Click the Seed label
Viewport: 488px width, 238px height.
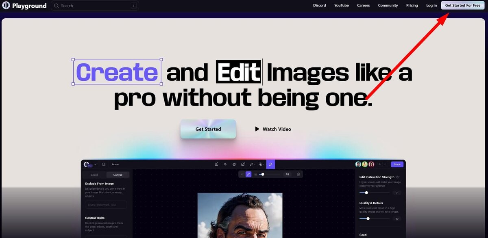363,235
